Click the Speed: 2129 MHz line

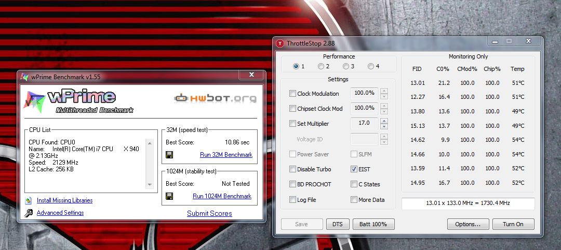click(54, 163)
